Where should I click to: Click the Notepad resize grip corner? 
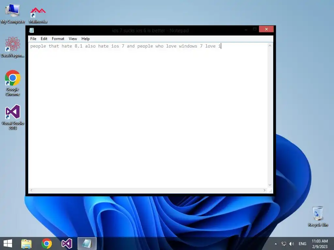[x=270, y=190]
